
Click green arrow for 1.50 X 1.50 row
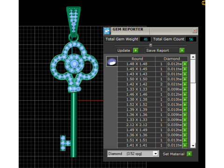[x=185, y=79]
